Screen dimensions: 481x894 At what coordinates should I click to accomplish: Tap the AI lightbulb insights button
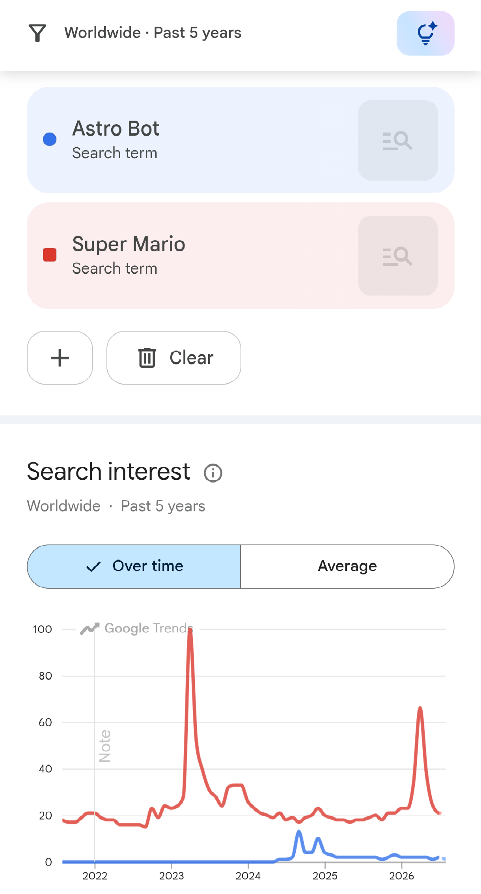[x=425, y=33]
